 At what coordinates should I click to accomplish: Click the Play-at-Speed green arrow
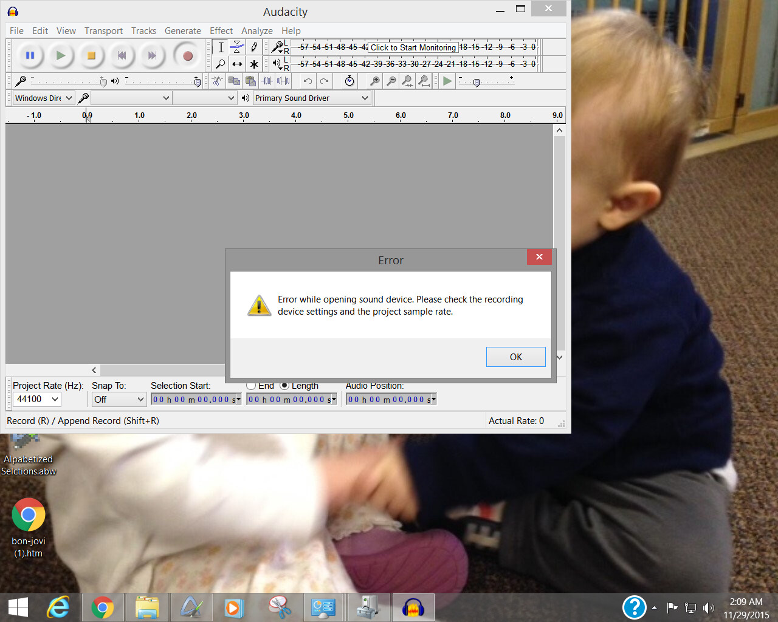[447, 81]
